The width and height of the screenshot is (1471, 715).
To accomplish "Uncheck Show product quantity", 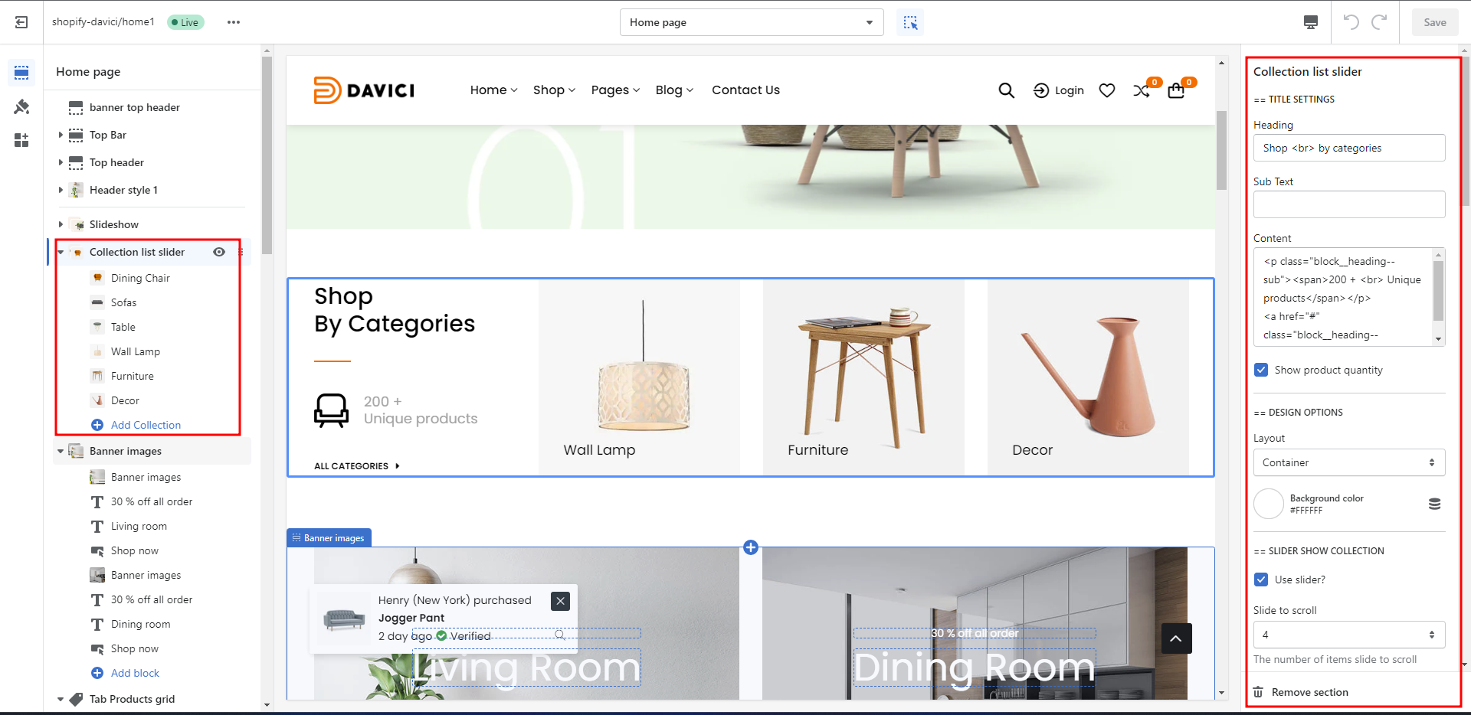I will [x=1261, y=370].
